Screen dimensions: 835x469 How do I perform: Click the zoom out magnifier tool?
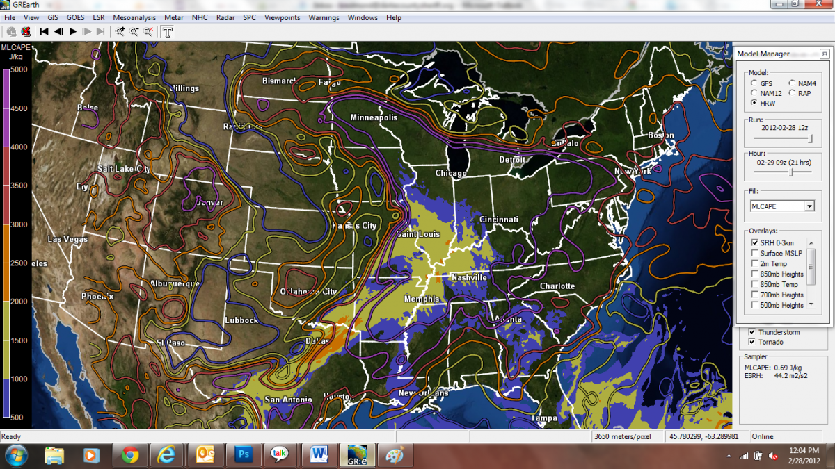click(134, 31)
